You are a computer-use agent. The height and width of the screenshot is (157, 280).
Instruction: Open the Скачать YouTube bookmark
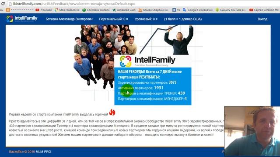(231, 10)
